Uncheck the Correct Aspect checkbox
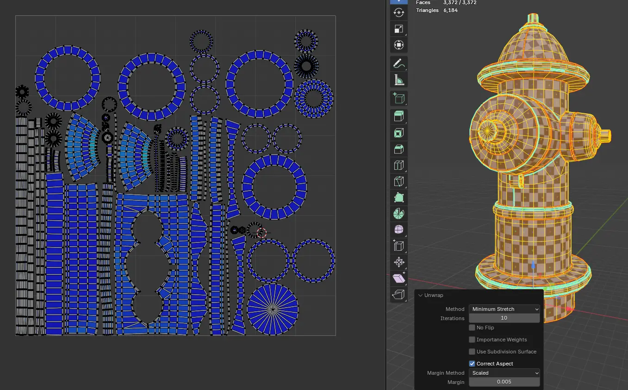This screenshot has width=628, height=390. (x=472, y=364)
